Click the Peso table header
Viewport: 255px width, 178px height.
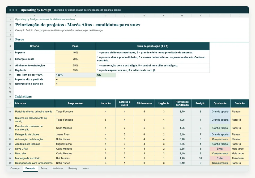(x=75, y=46)
